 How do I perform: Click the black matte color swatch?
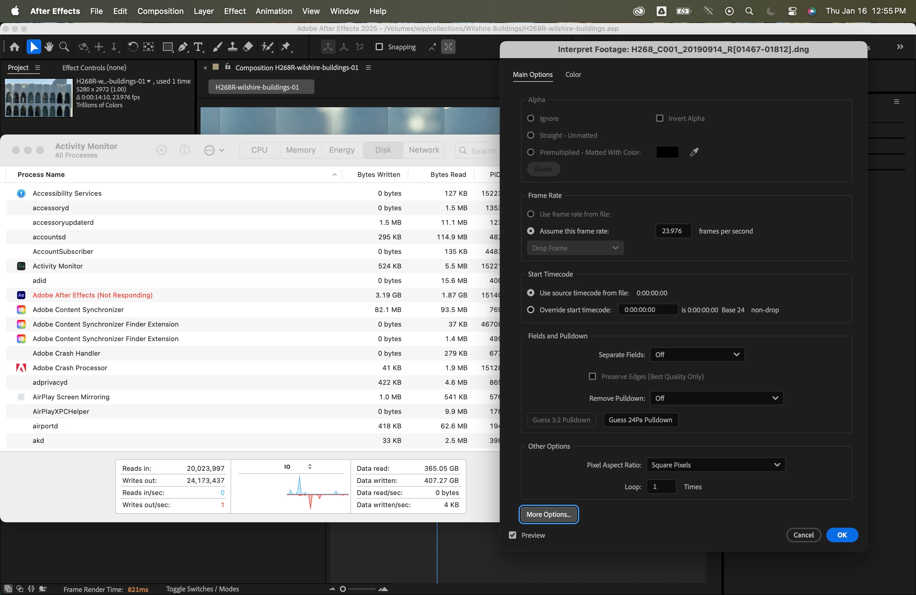pyautogui.click(x=667, y=152)
